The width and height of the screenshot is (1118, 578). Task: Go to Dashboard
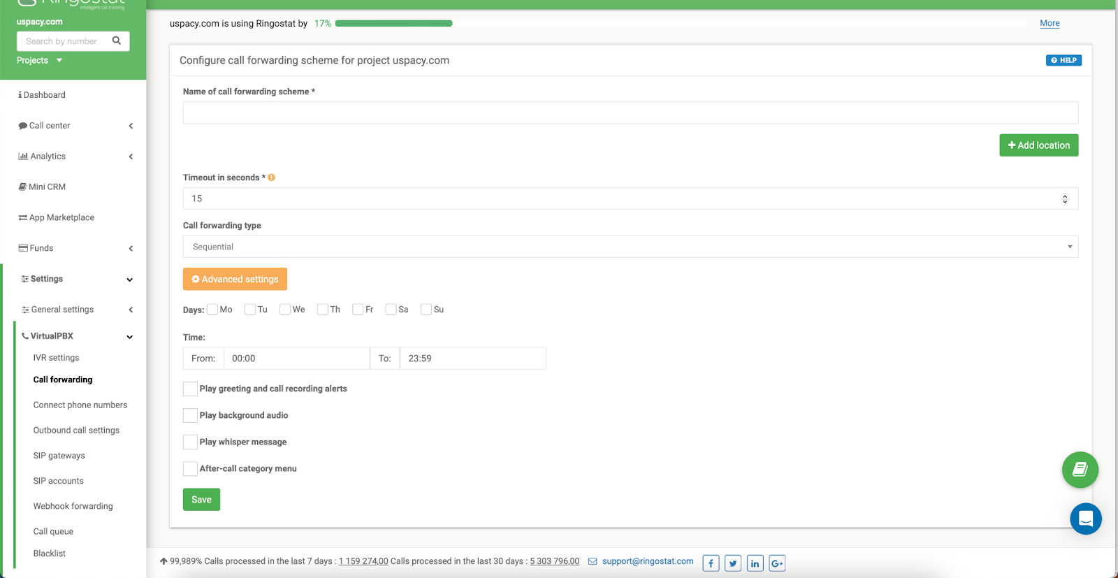coord(44,95)
